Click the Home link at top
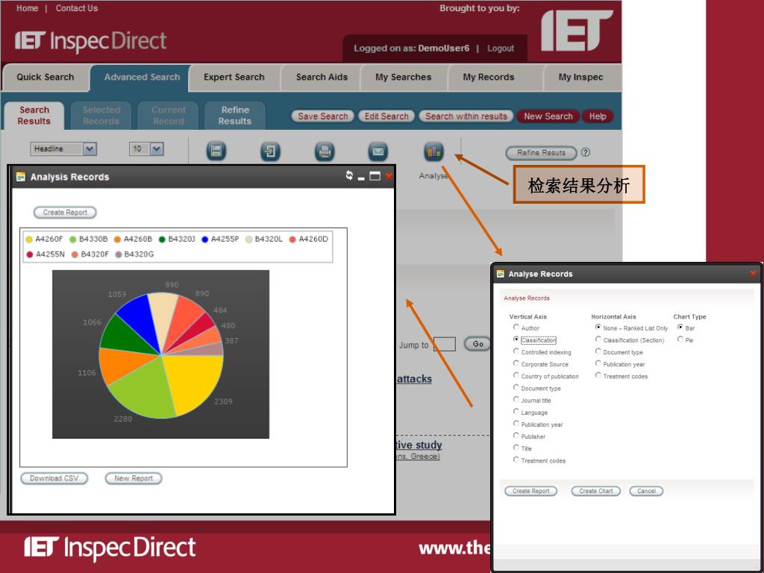 [28, 8]
